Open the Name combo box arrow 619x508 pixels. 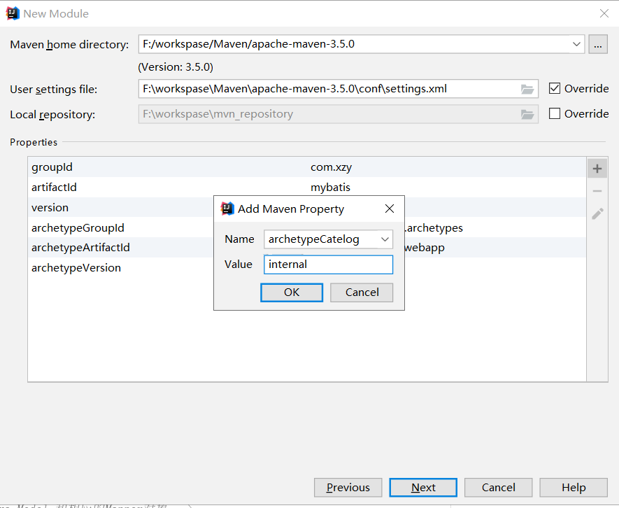tap(385, 239)
